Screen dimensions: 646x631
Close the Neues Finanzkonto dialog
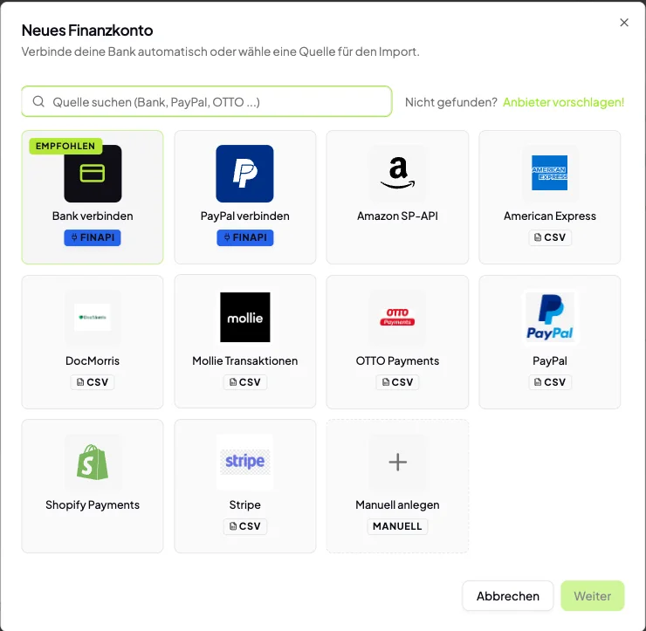(x=624, y=23)
